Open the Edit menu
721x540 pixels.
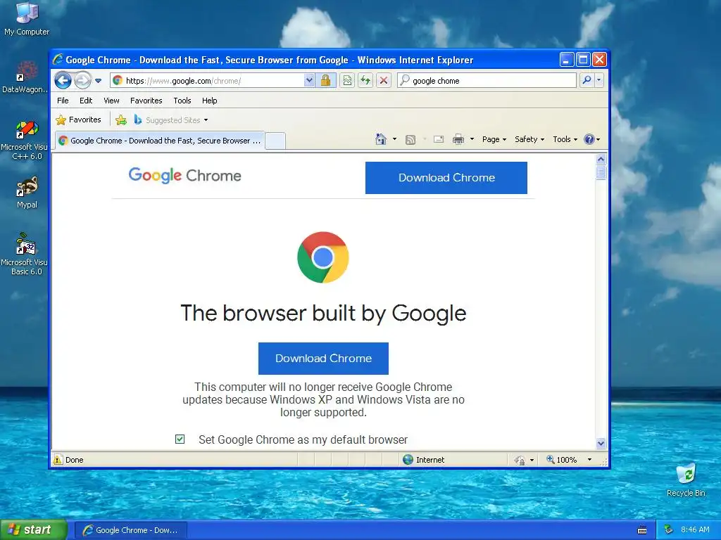(85, 101)
